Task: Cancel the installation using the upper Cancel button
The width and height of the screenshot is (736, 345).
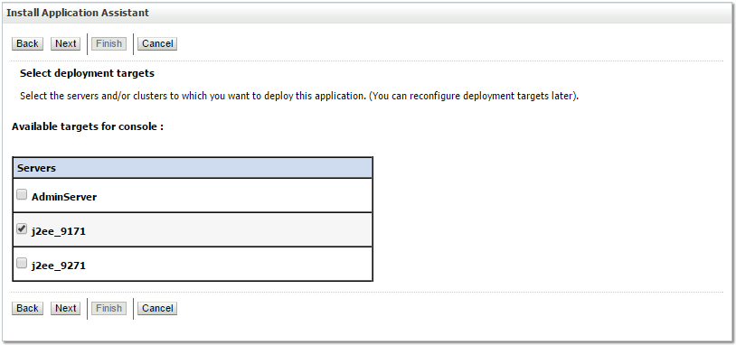Action: click(x=157, y=43)
